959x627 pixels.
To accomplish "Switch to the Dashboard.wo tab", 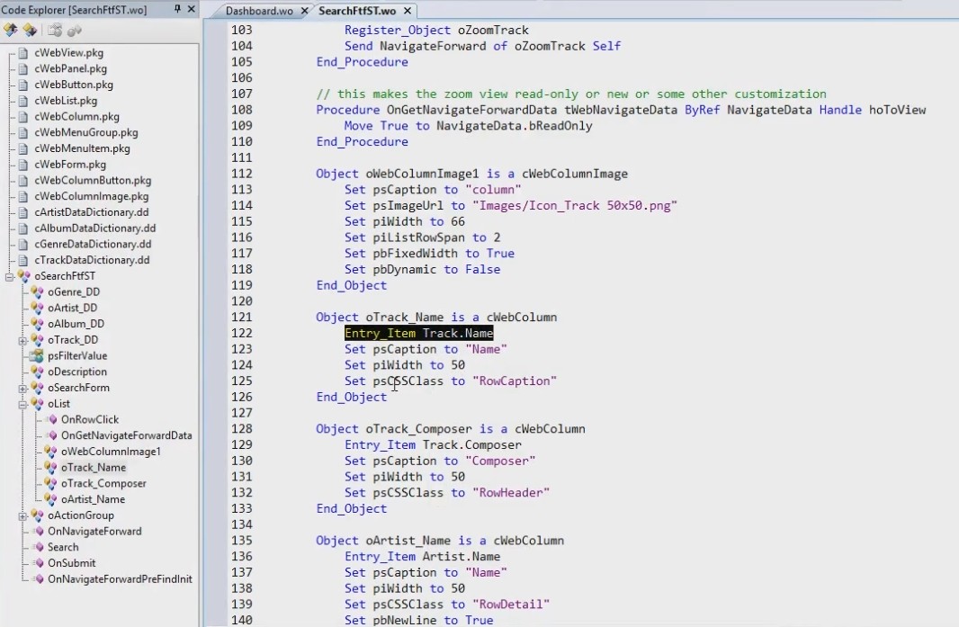I will pyautogui.click(x=259, y=12).
